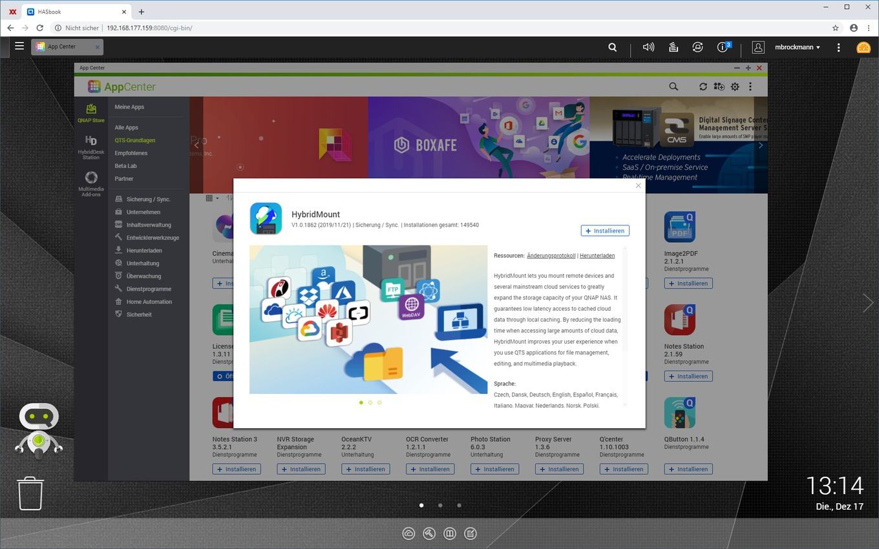The height and width of the screenshot is (549, 879).
Task: Select Alle Apps category
Action: pos(127,128)
